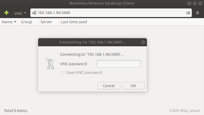Viewport: 204px width, 115px height.
Task: Click the VNC password input field
Action: click(119, 64)
